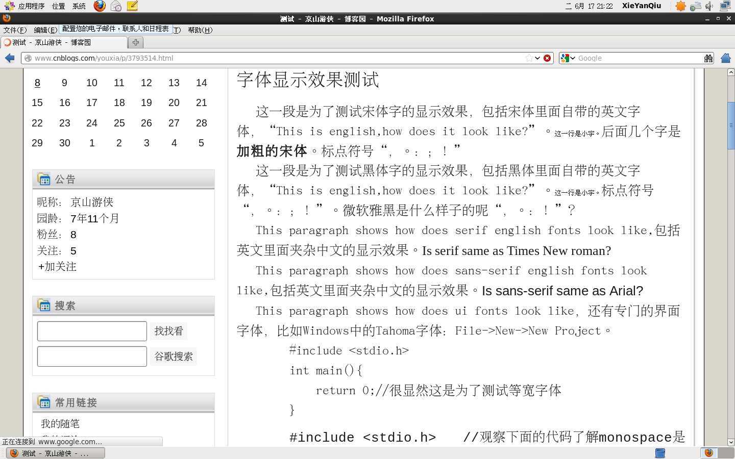Open a new tab with plus button
The height and width of the screenshot is (459, 735).
tap(136, 42)
